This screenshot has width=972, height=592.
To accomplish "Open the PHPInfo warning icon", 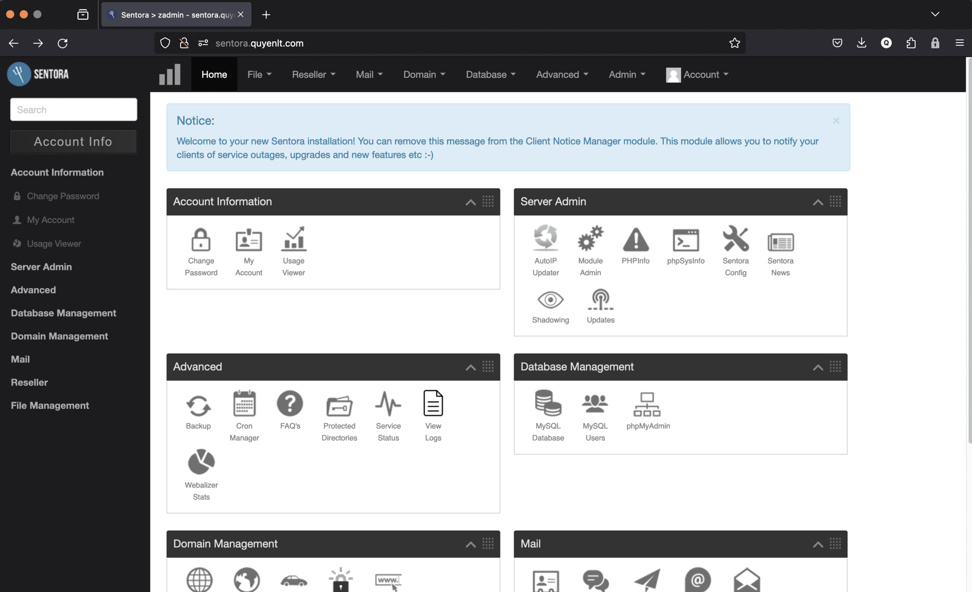I will coord(635,240).
